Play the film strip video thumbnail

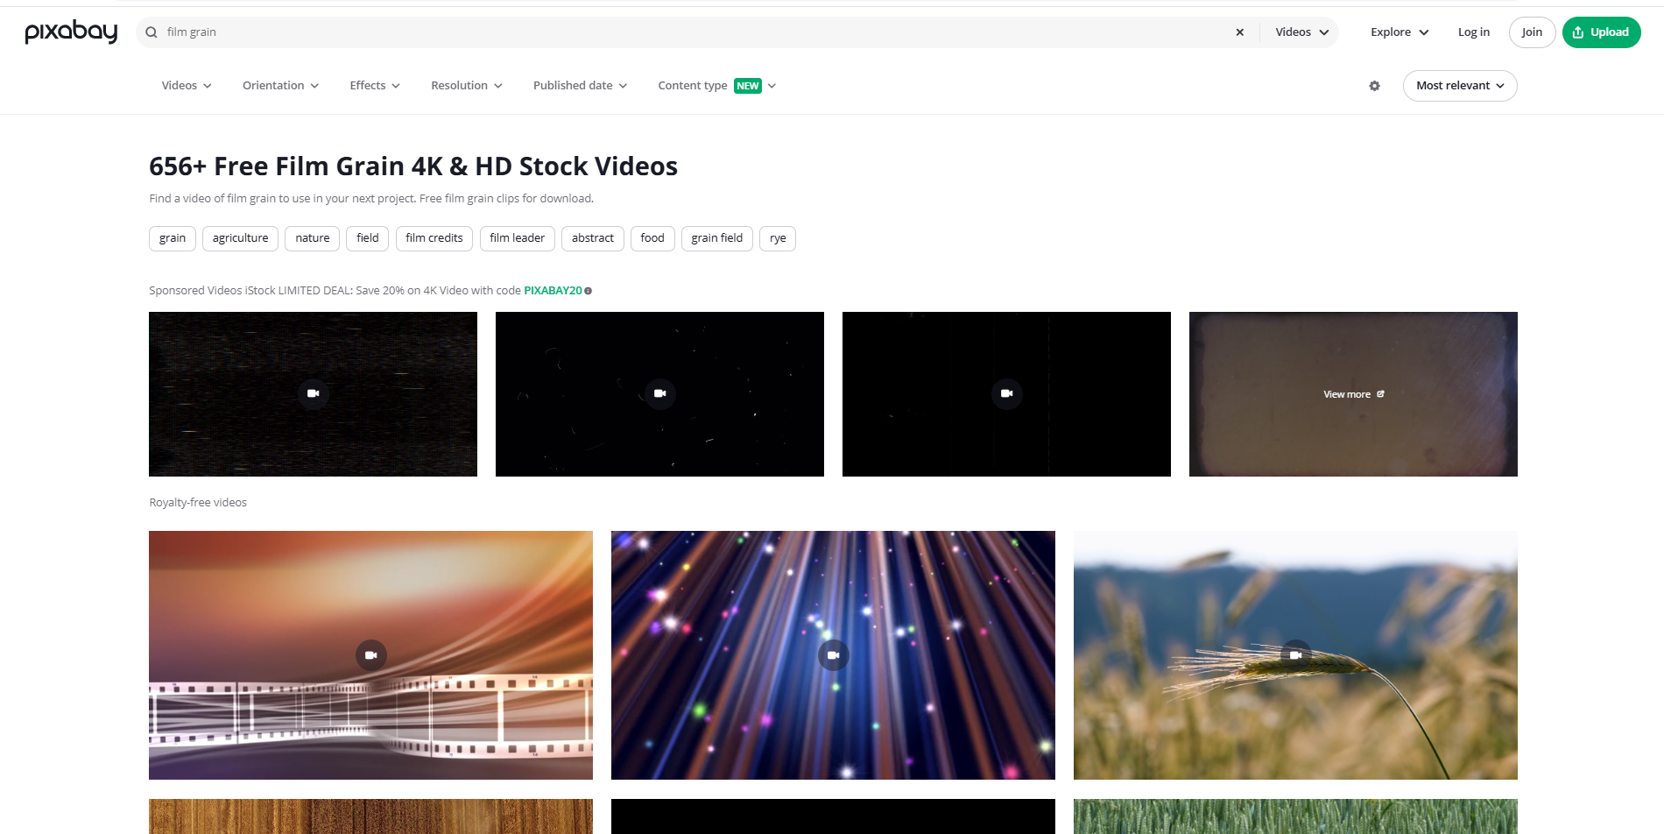(x=370, y=654)
